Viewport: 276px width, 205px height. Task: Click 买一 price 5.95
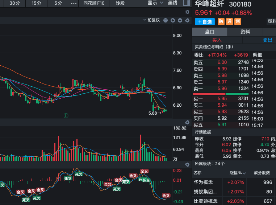222,99
